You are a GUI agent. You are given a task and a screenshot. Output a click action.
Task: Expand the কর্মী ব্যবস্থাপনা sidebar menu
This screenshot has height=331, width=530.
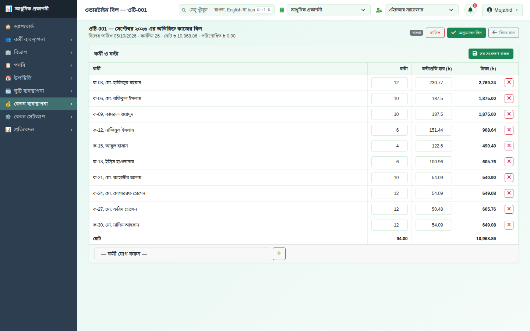click(39, 39)
